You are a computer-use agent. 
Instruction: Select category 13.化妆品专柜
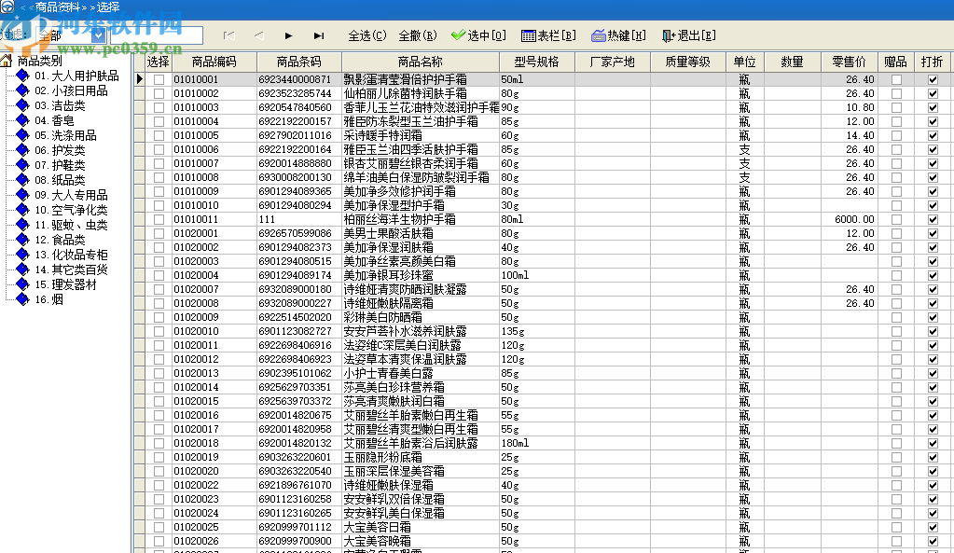click(71, 255)
